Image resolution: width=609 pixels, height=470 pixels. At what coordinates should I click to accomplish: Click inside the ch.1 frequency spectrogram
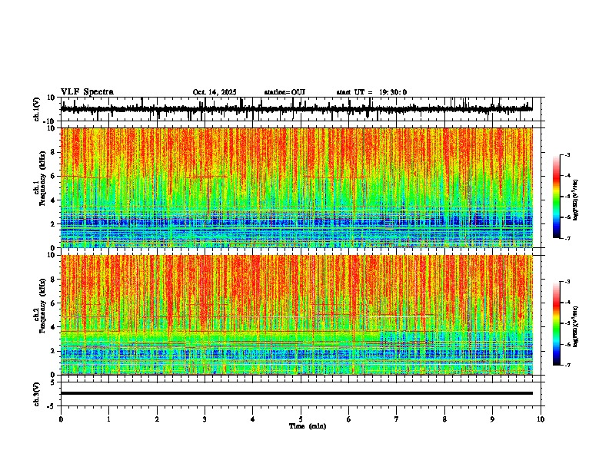296,187
